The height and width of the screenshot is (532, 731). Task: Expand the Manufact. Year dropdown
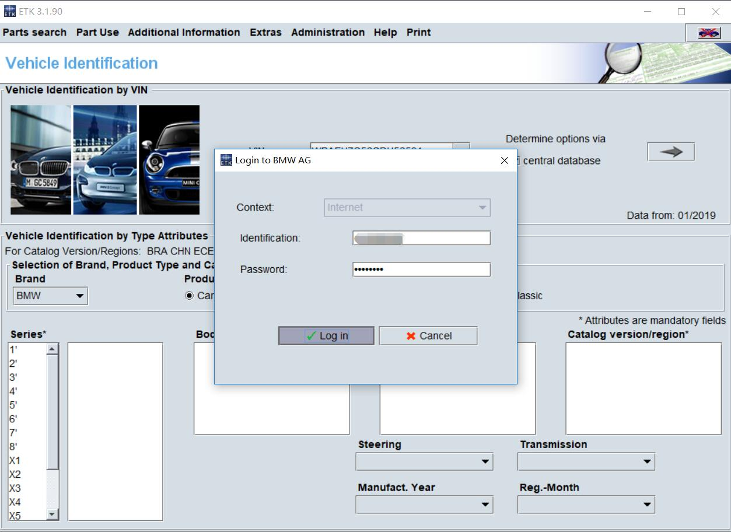pyautogui.click(x=424, y=505)
